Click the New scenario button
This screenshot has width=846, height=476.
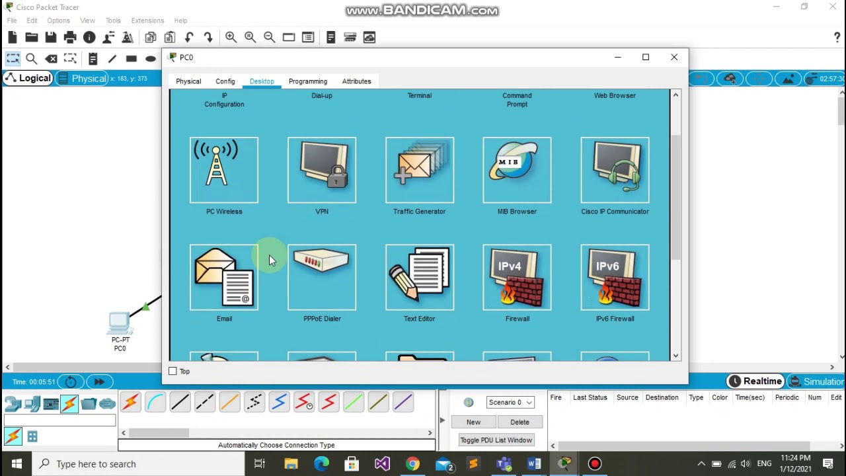click(x=473, y=422)
